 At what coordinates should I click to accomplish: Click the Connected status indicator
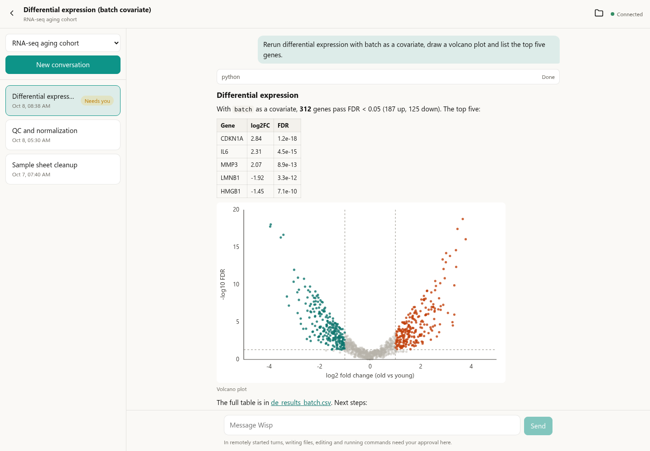tap(627, 14)
